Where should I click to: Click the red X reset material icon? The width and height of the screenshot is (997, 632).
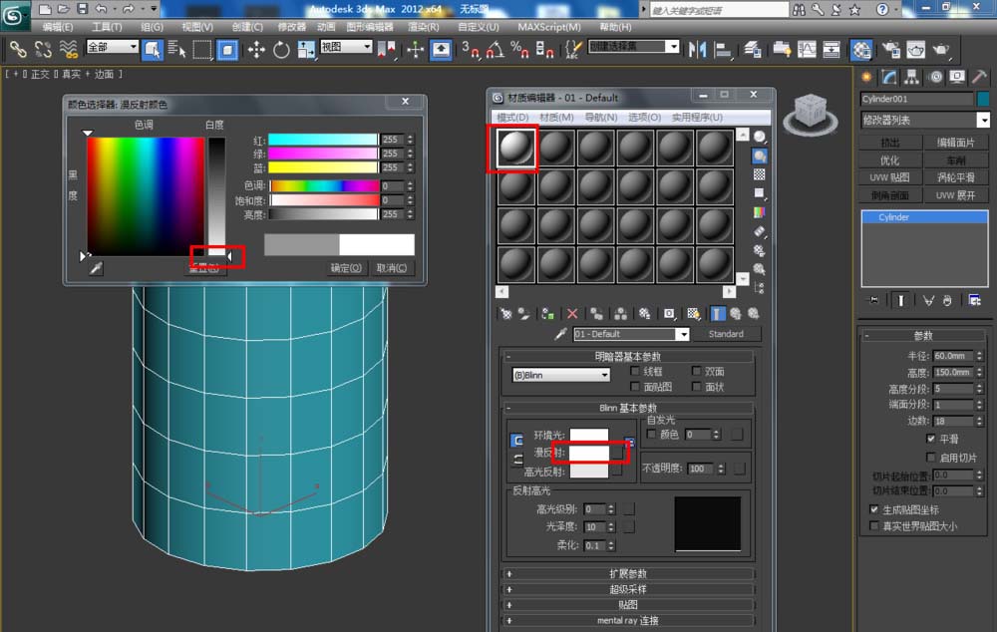pos(572,313)
